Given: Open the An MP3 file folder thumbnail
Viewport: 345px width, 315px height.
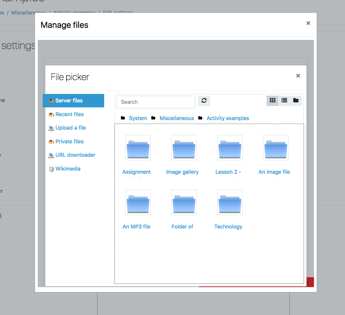Looking at the screenshot, I should pos(138,202).
